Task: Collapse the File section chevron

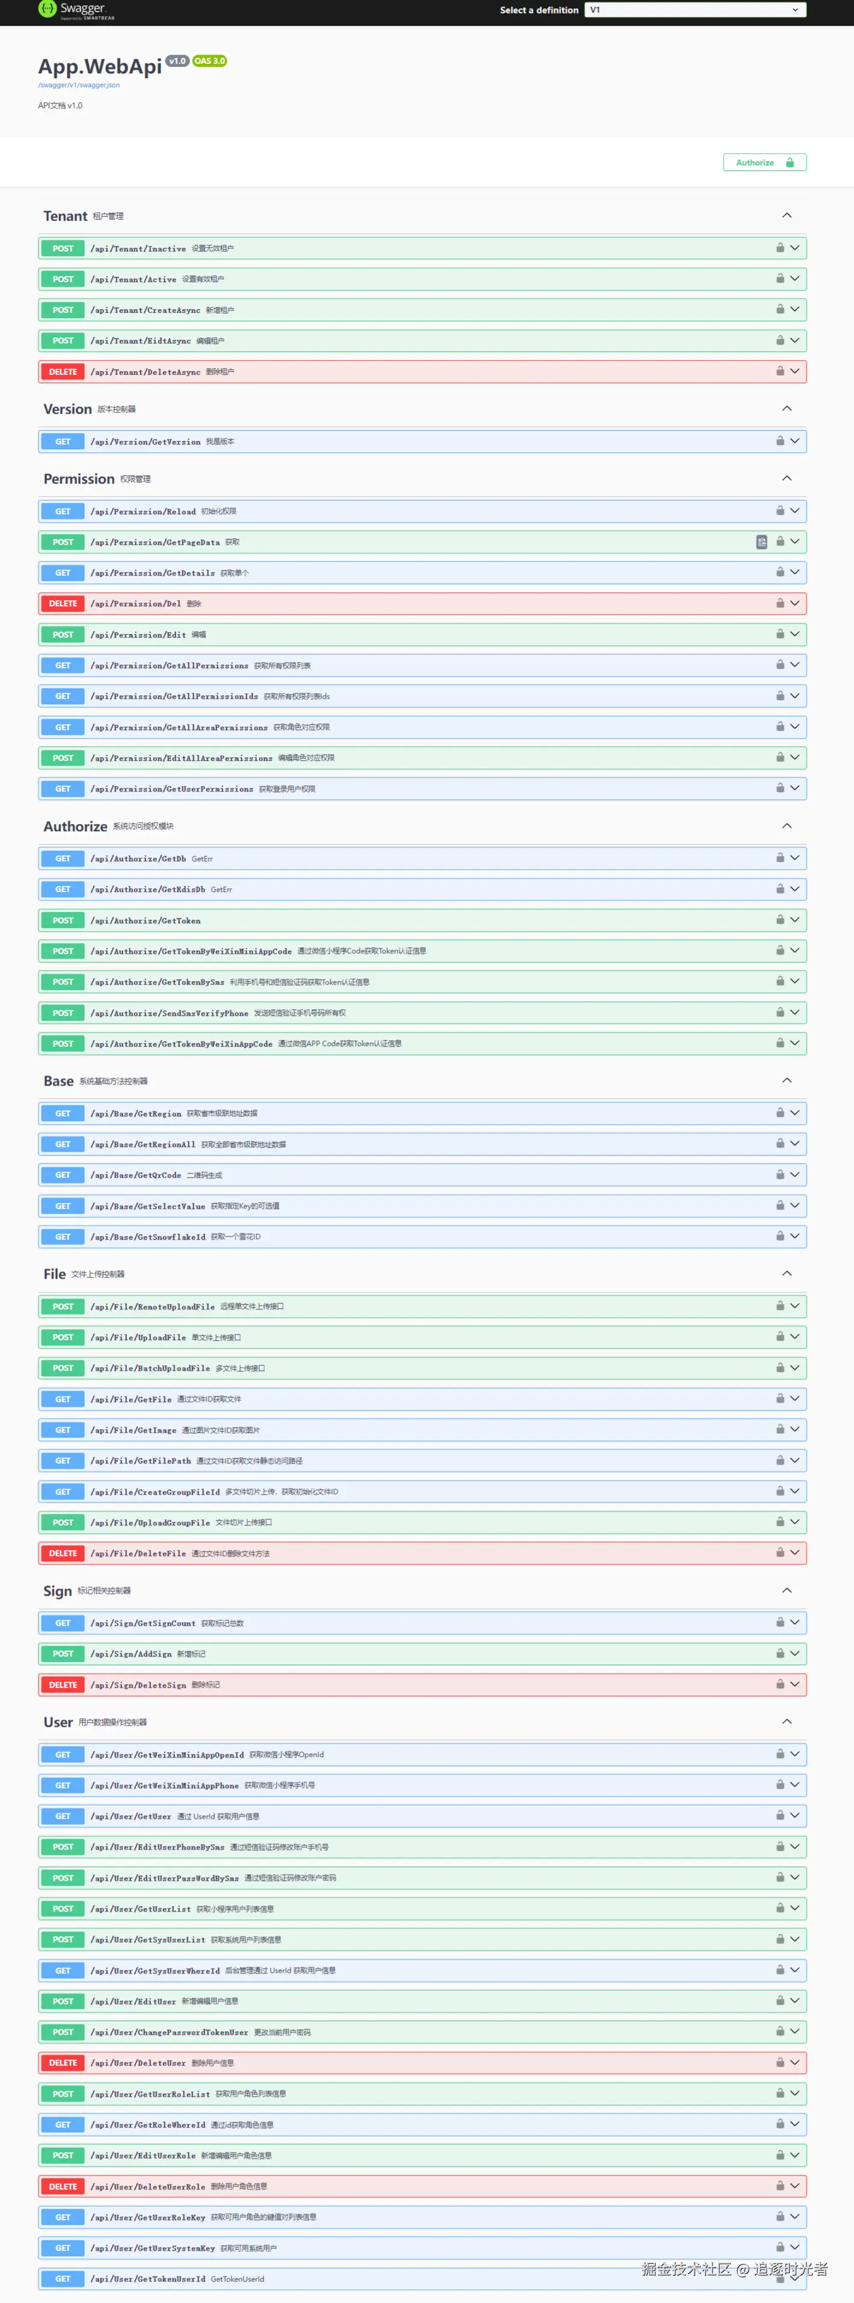Action: (x=787, y=1273)
